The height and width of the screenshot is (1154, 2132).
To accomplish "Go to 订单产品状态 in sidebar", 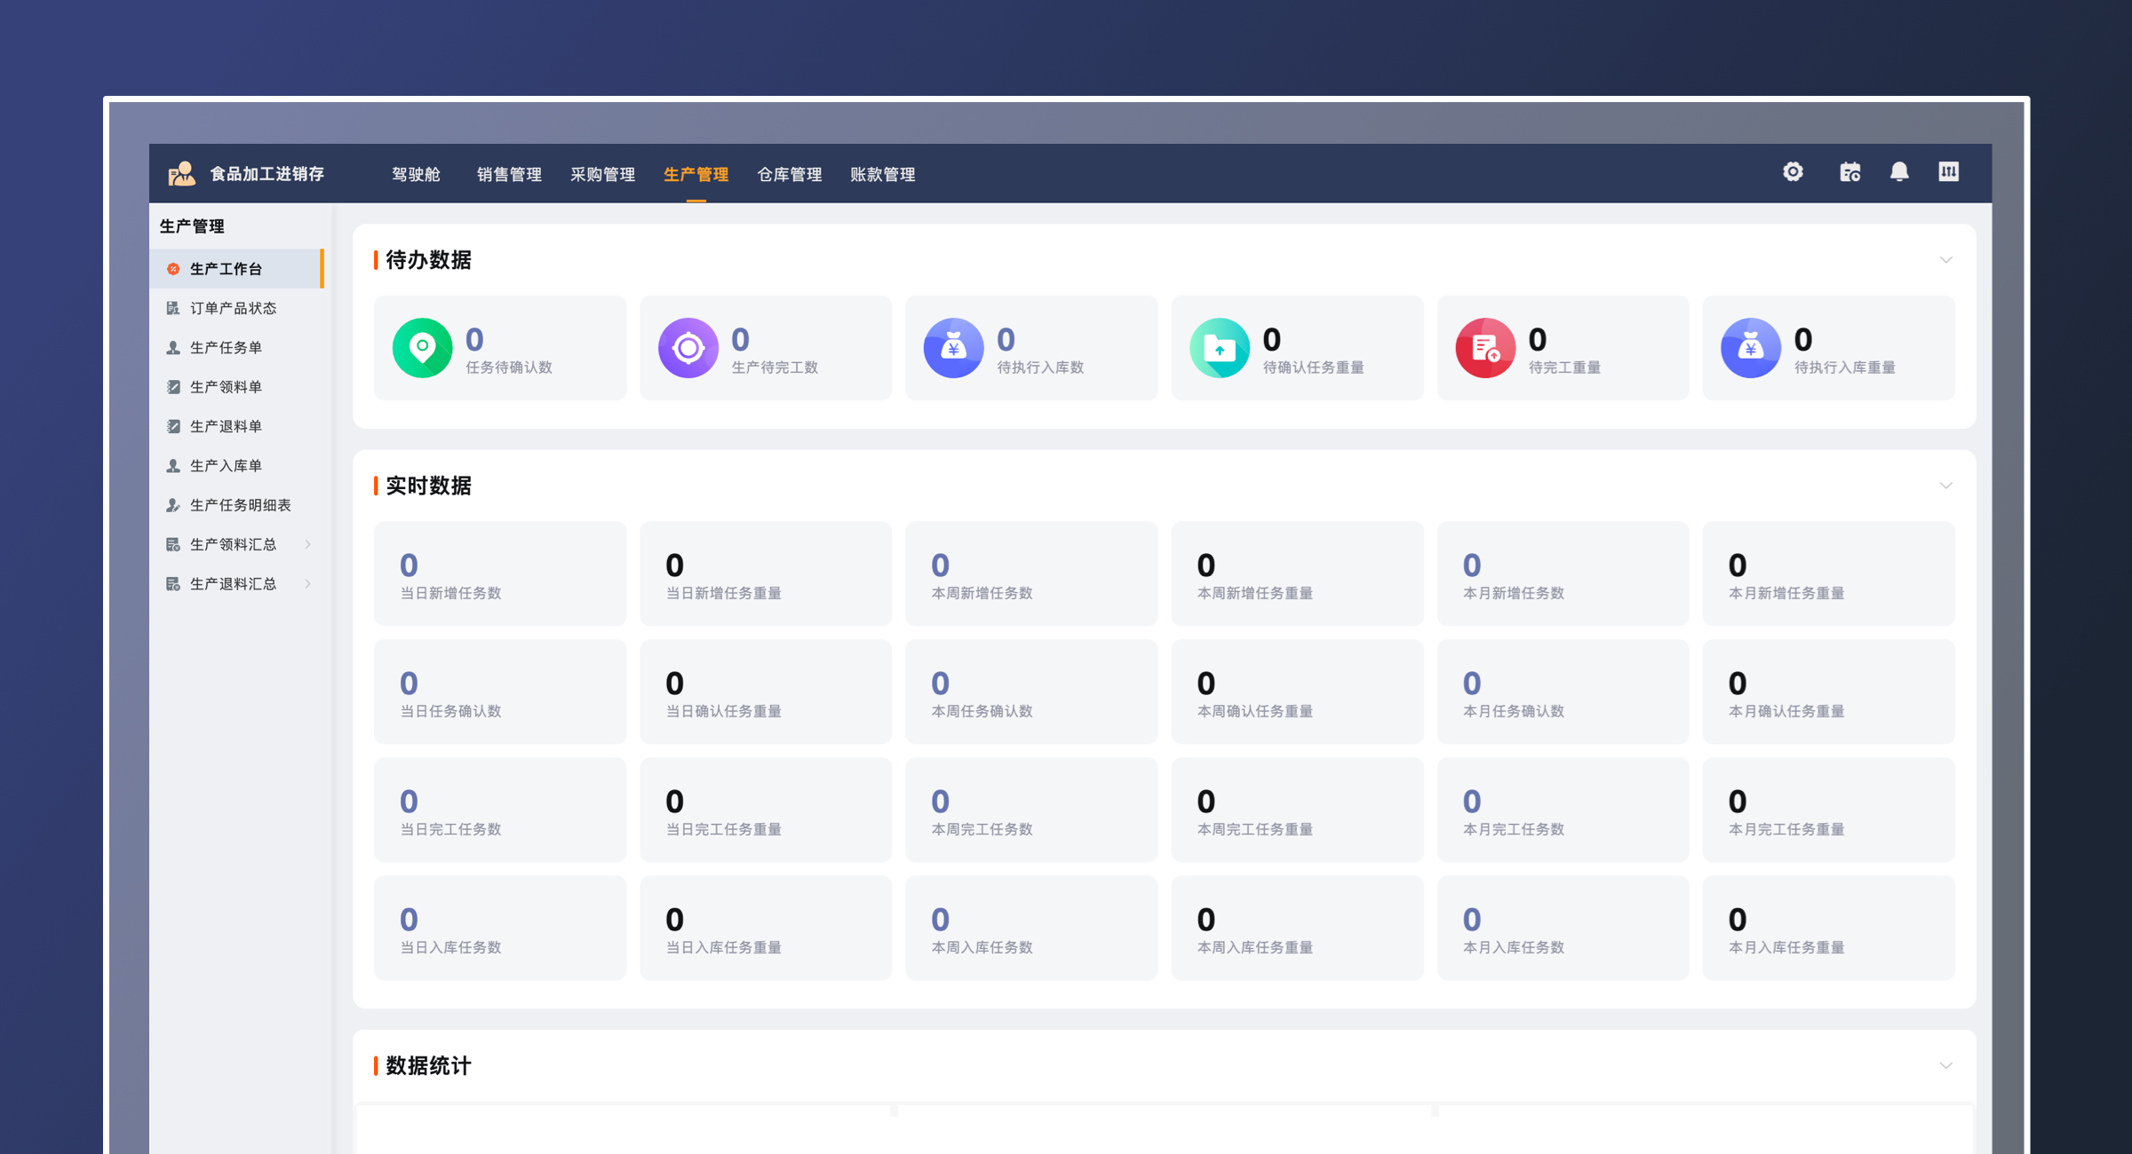I will point(233,308).
